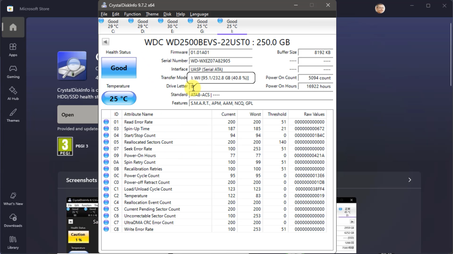This screenshot has width=453, height=254.
Task: Open Themes section in sidebar
Action: tap(13, 115)
